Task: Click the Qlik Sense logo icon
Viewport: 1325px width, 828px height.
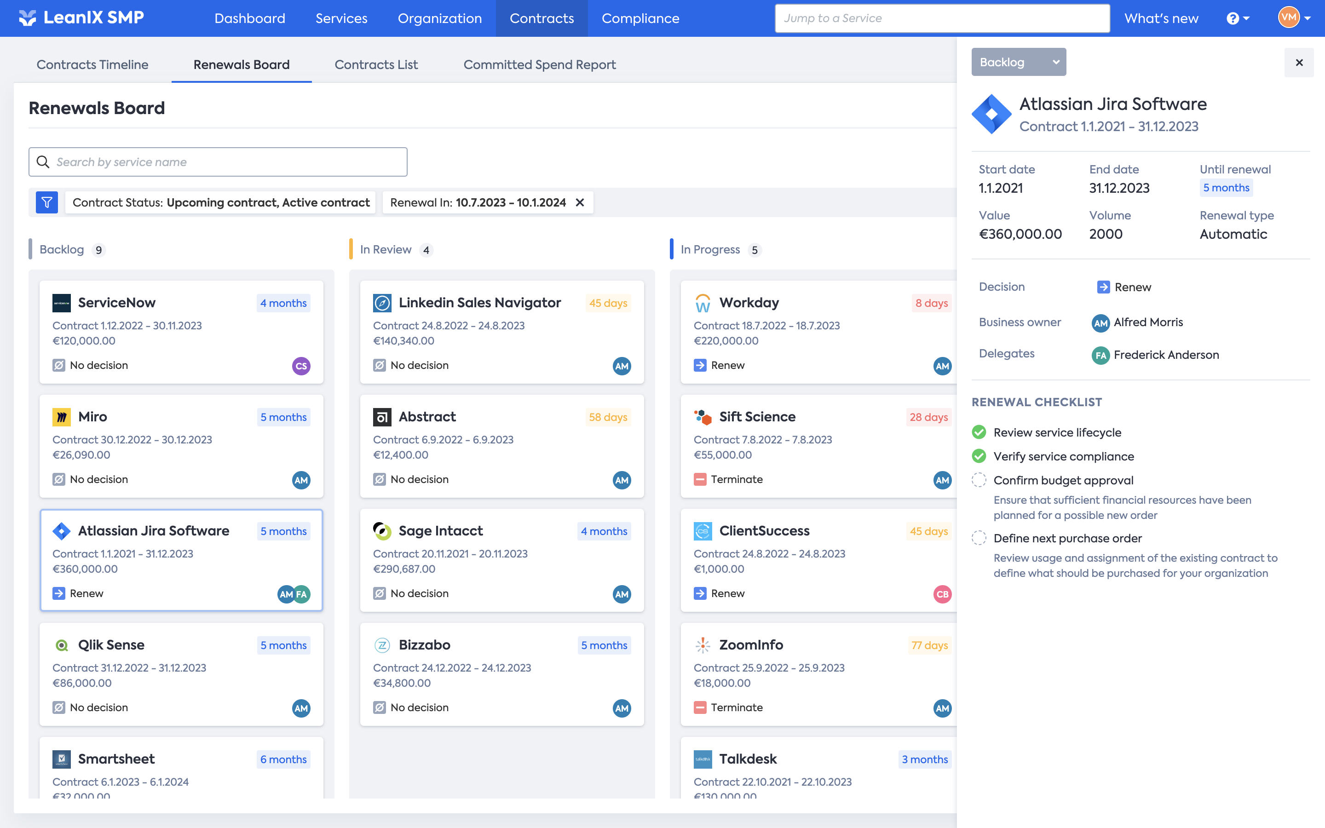Action: [x=61, y=645]
